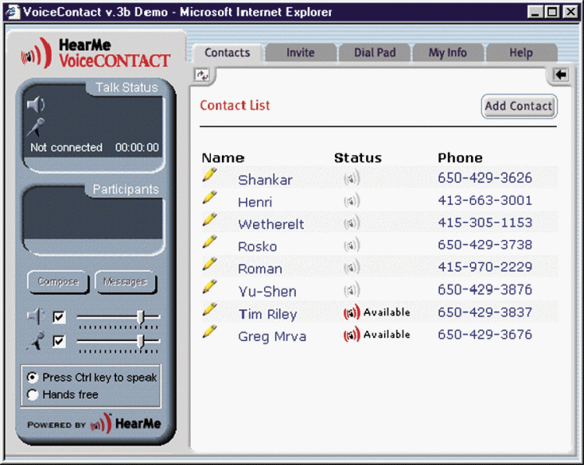Click the Add Contact button
This screenshot has height=465, width=584.
coord(519,106)
